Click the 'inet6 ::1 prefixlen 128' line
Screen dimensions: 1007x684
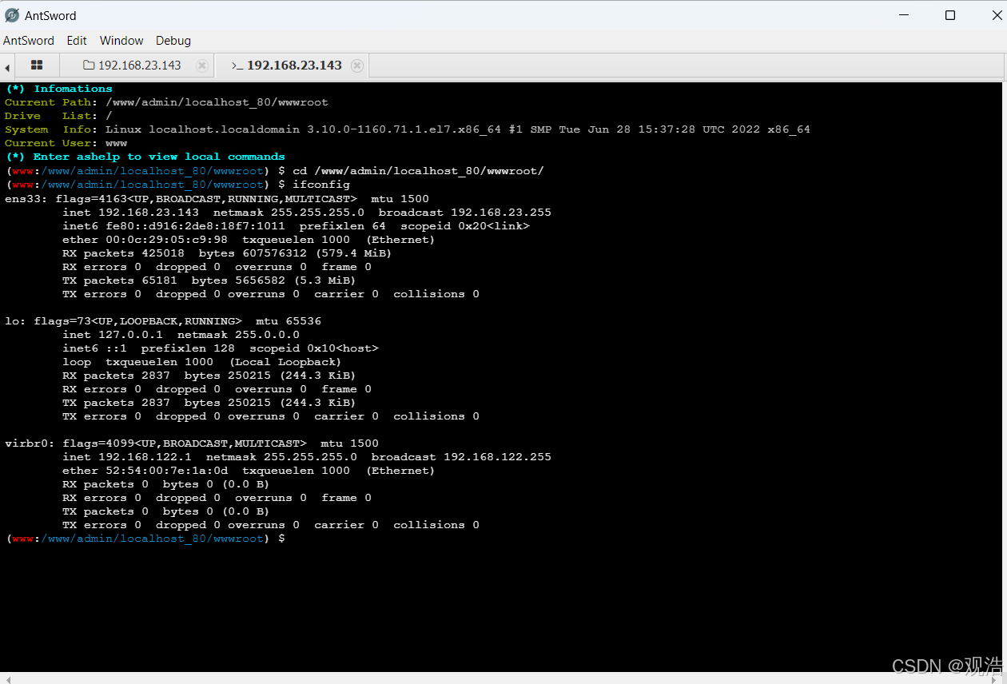point(221,348)
